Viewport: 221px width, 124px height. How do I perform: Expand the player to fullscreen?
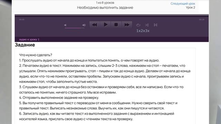pos(155,25)
